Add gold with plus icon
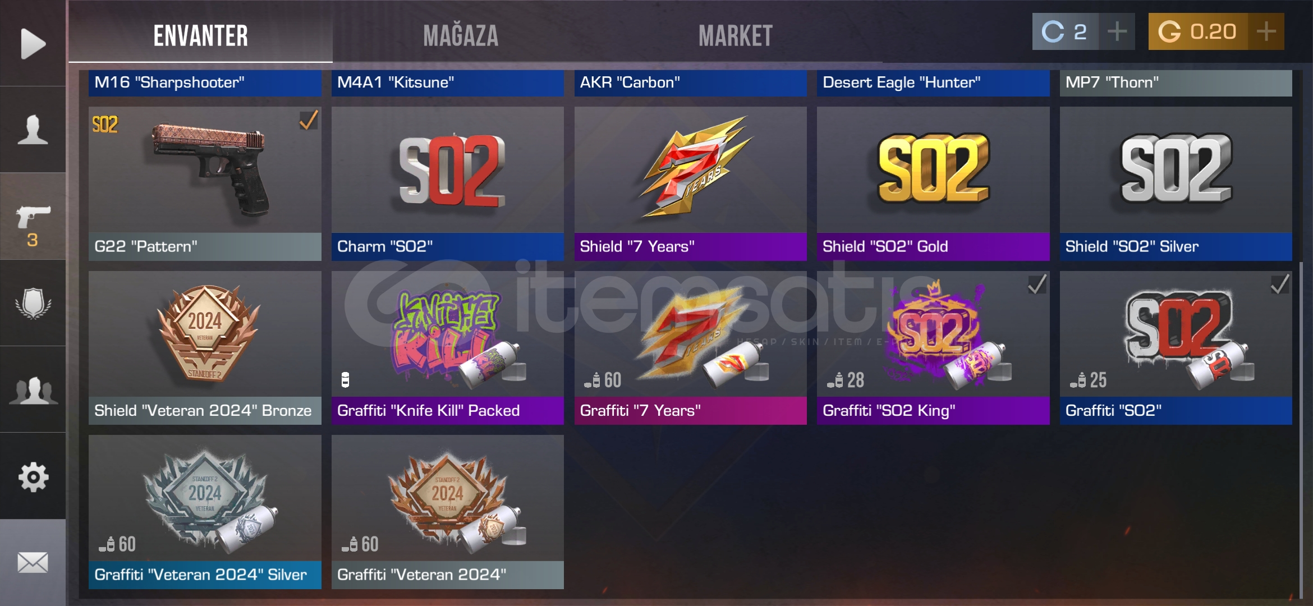 [x=1266, y=31]
